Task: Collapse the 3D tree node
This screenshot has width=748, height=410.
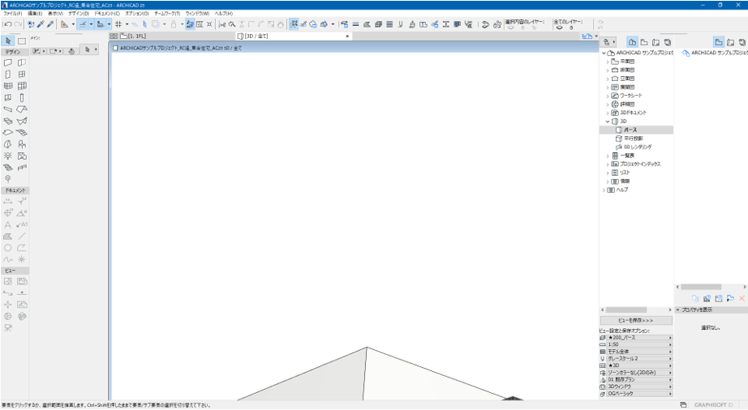Action: (608, 122)
